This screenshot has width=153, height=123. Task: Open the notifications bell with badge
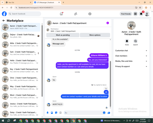141,14
